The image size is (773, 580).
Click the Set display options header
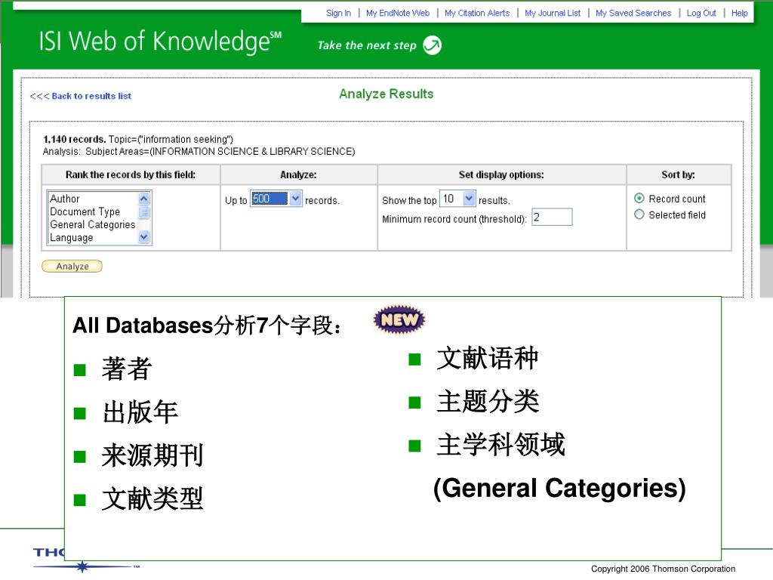pyautogui.click(x=501, y=174)
